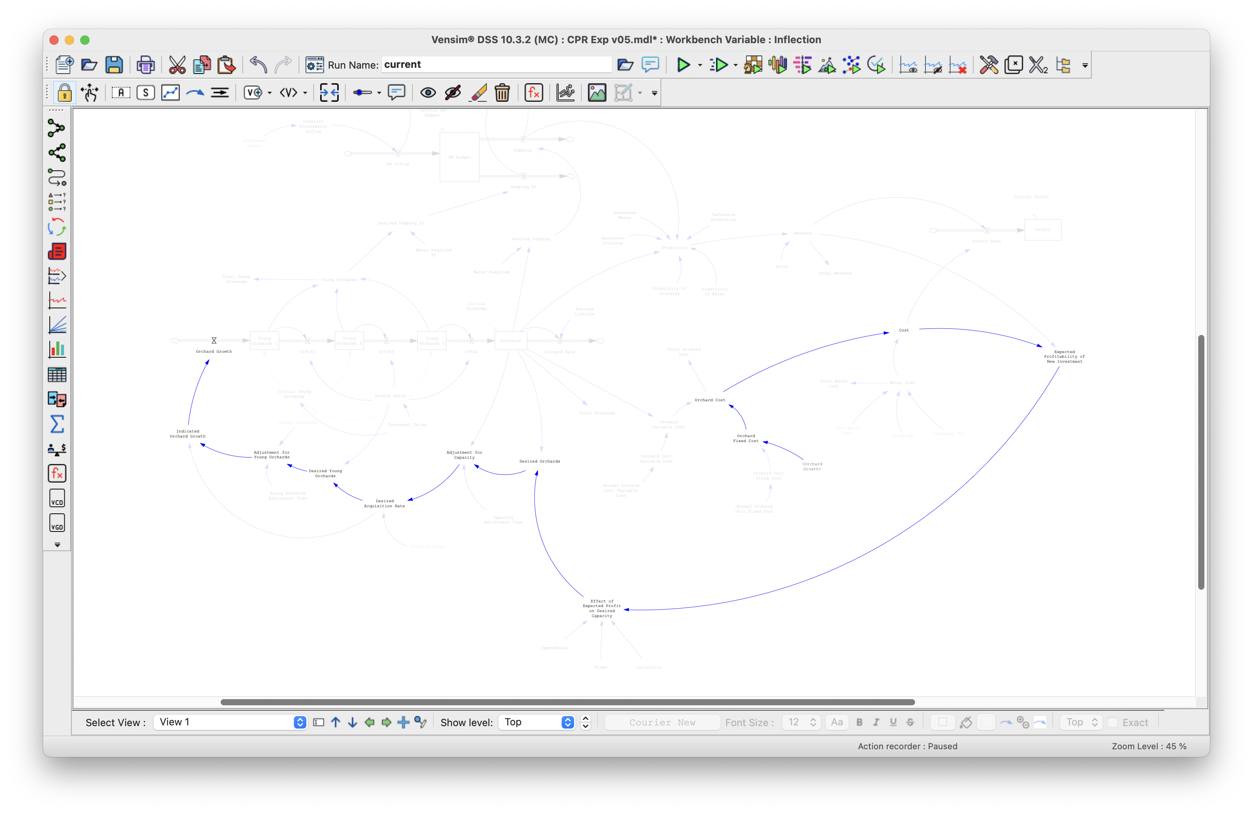Undo the last action

(x=258, y=65)
